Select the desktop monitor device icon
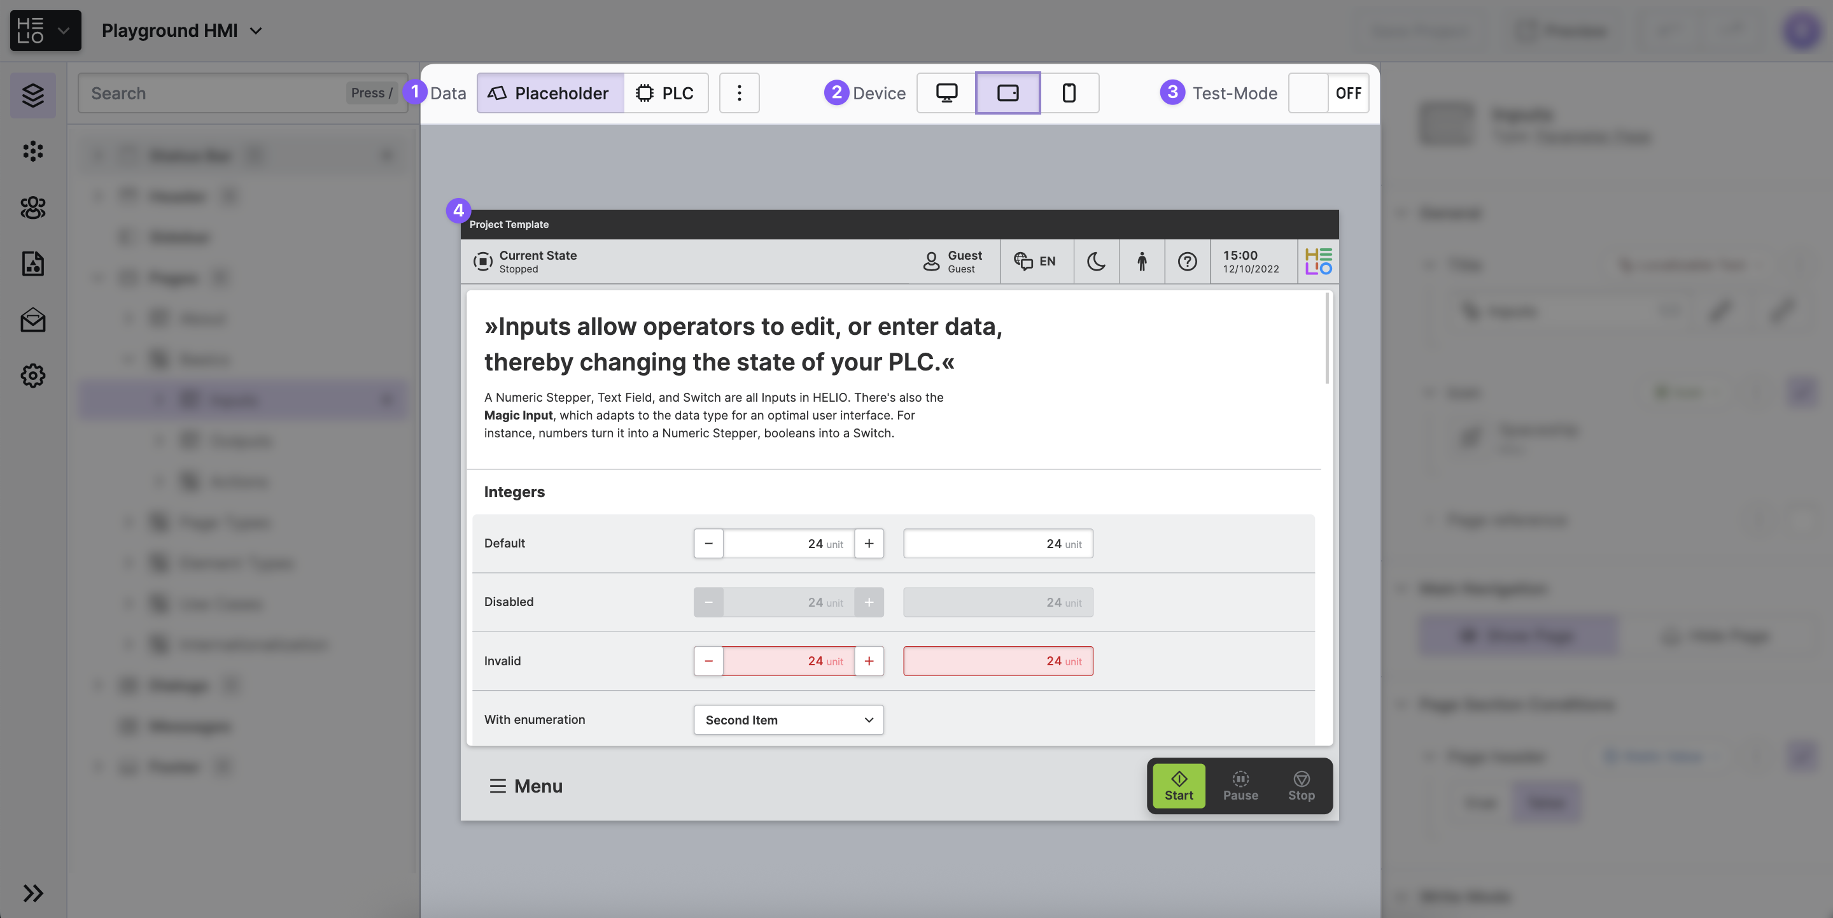Viewport: 1833px width, 918px height. pos(946,93)
